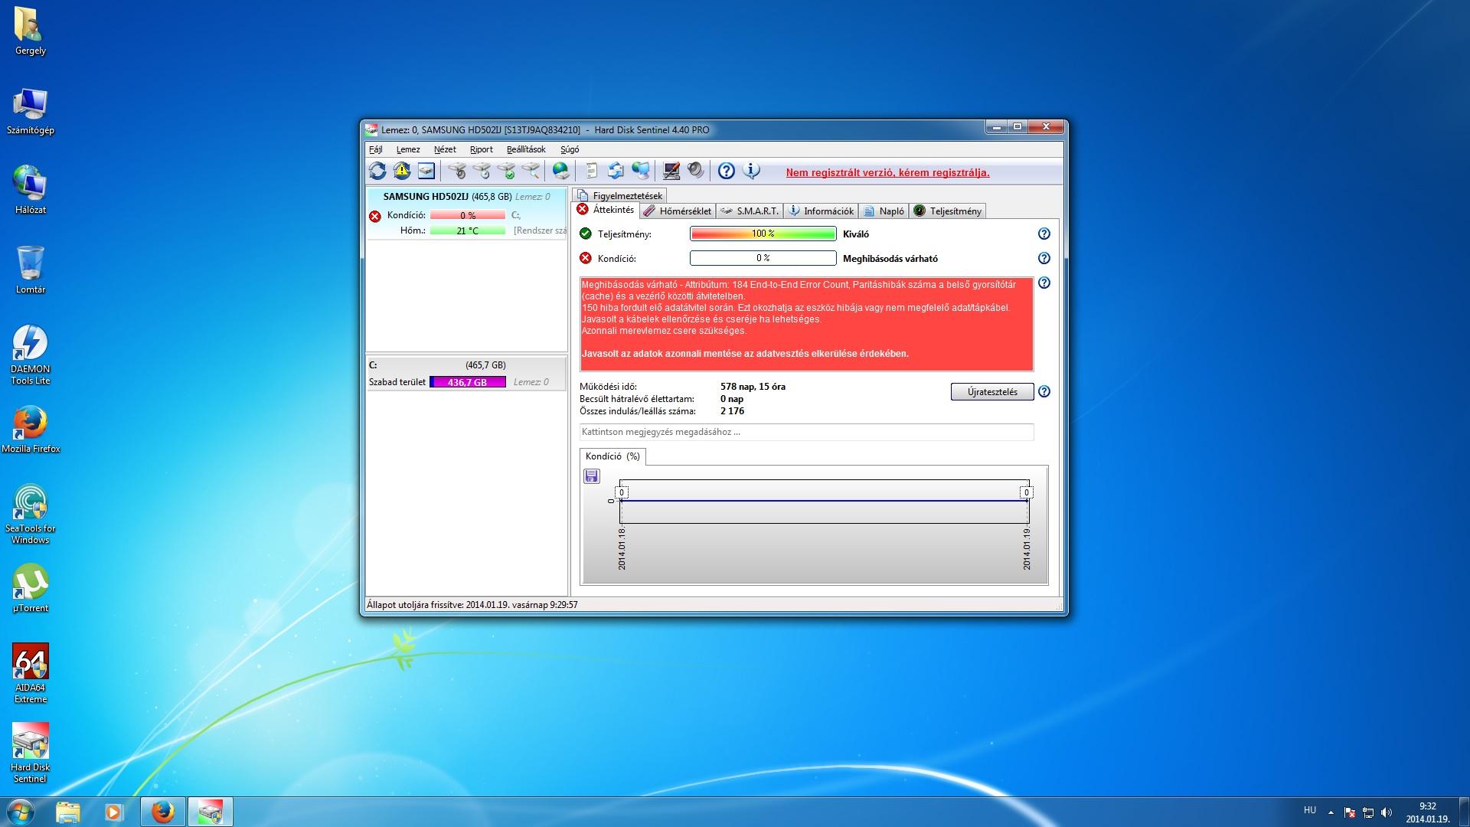The height and width of the screenshot is (827, 1470).
Task: Click the speaker sound toolbar icon
Action: tap(696, 171)
